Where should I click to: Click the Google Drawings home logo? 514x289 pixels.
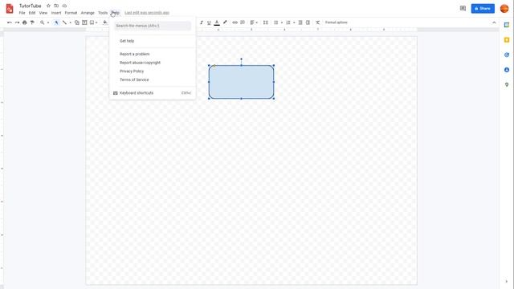pos(10,9)
